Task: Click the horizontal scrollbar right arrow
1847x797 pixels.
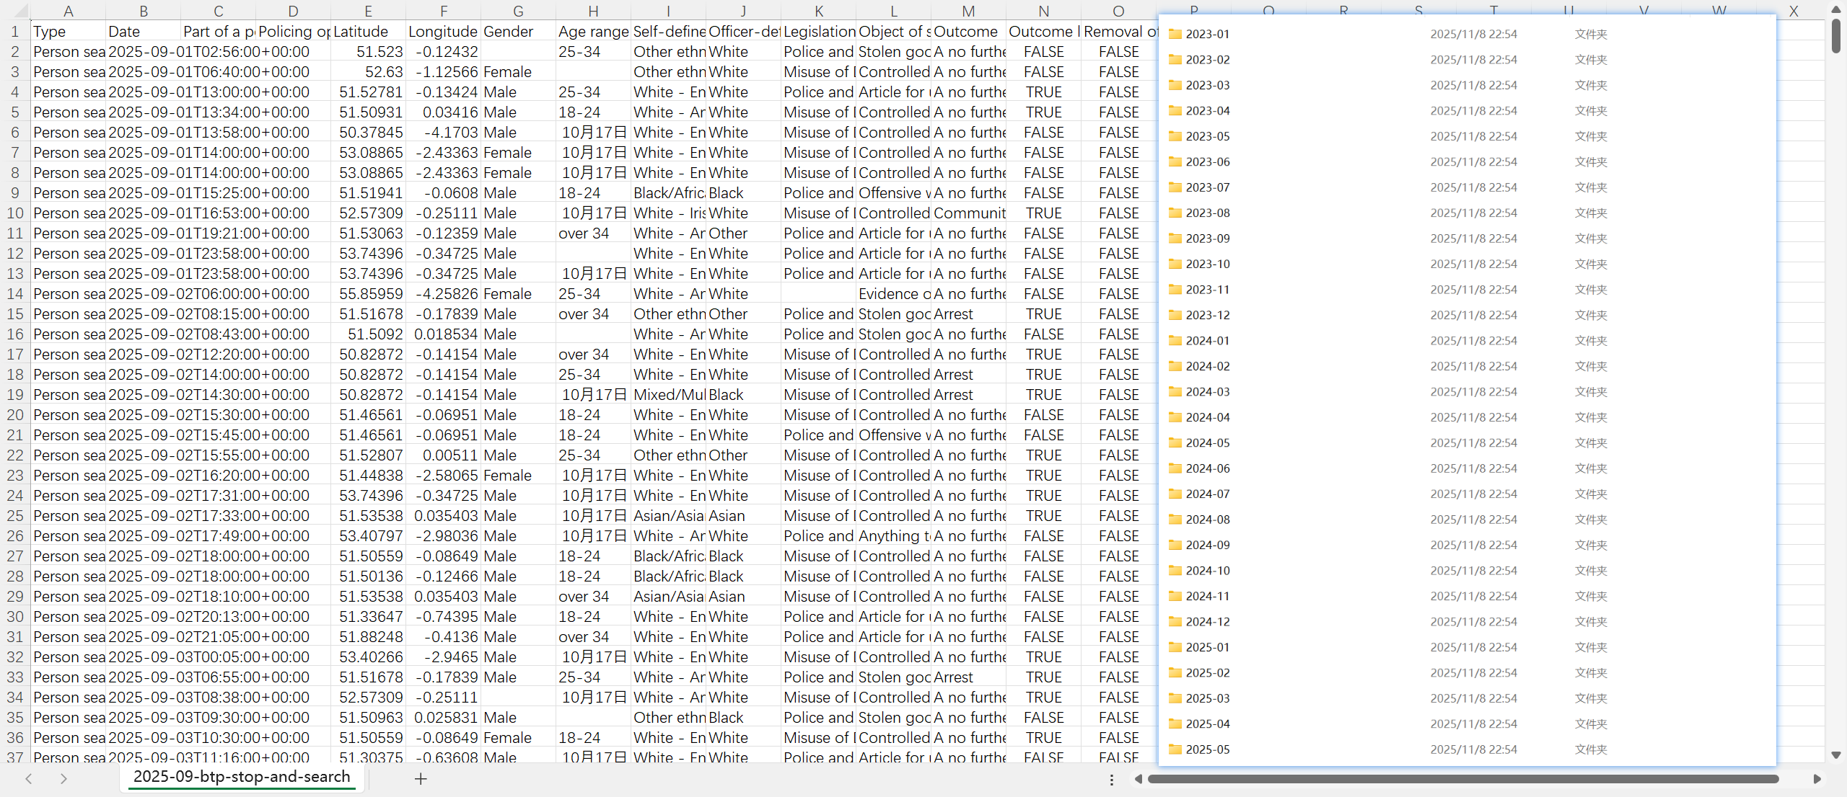Action: 1817,779
